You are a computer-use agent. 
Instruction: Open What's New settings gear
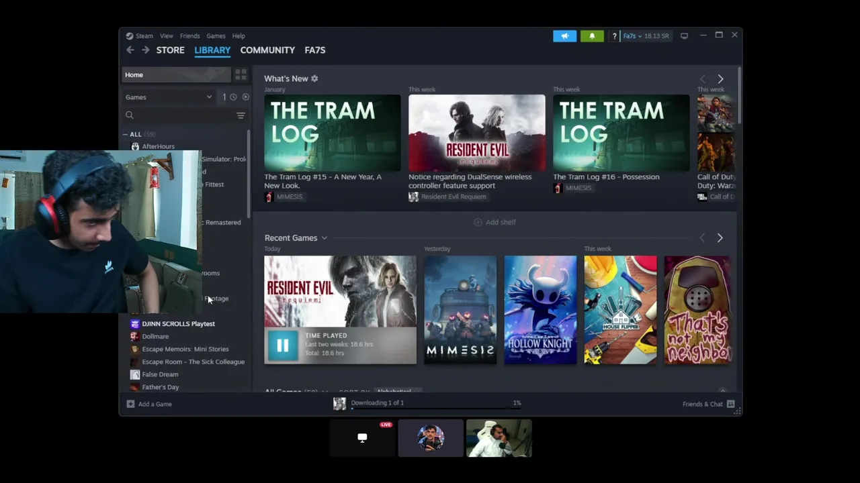coord(314,78)
